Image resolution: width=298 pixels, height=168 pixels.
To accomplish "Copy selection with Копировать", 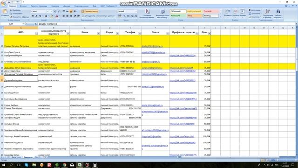I will [x=16, y=14].
